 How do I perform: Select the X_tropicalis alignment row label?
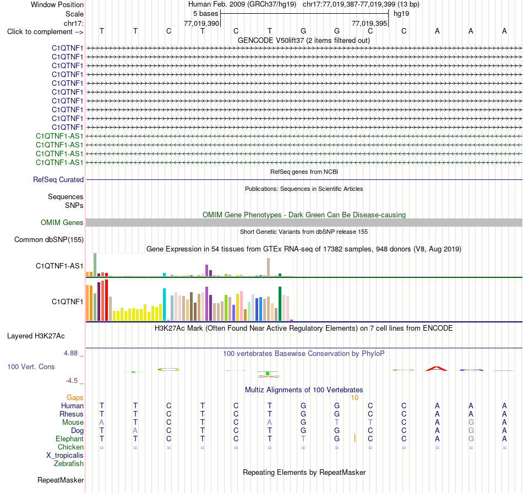[65, 456]
